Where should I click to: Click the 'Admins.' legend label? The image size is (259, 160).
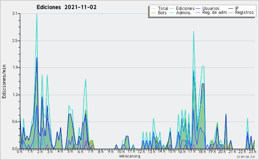tap(184, 13)
